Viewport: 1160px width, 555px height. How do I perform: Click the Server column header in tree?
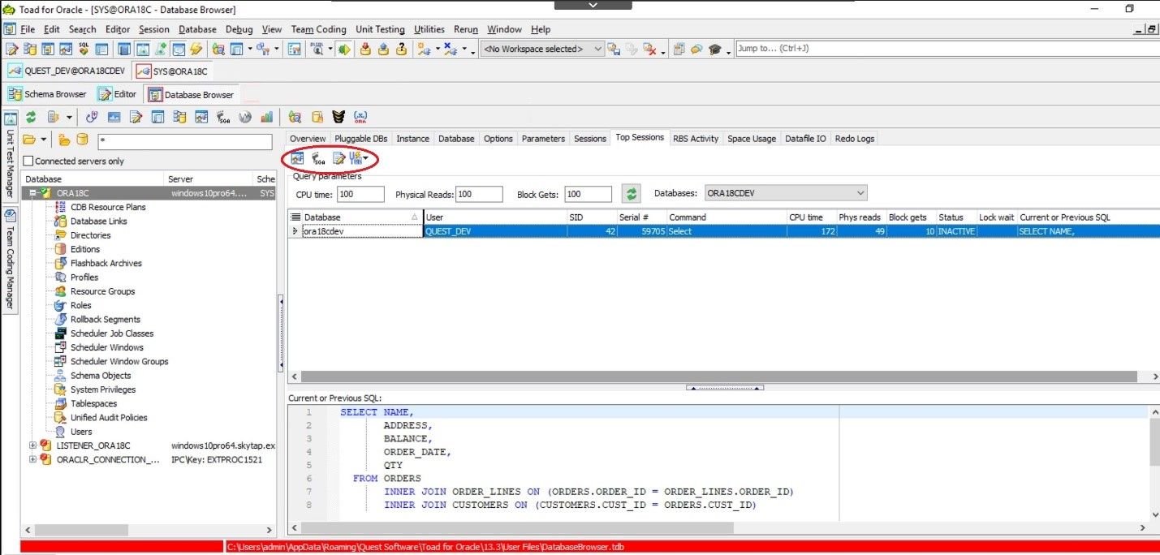point(209,179)
